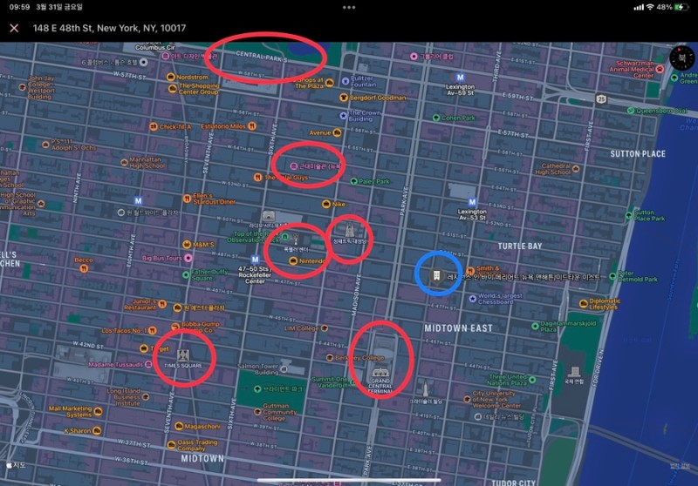
Task: Open Paley Park green pin
Action: [353, 181]
